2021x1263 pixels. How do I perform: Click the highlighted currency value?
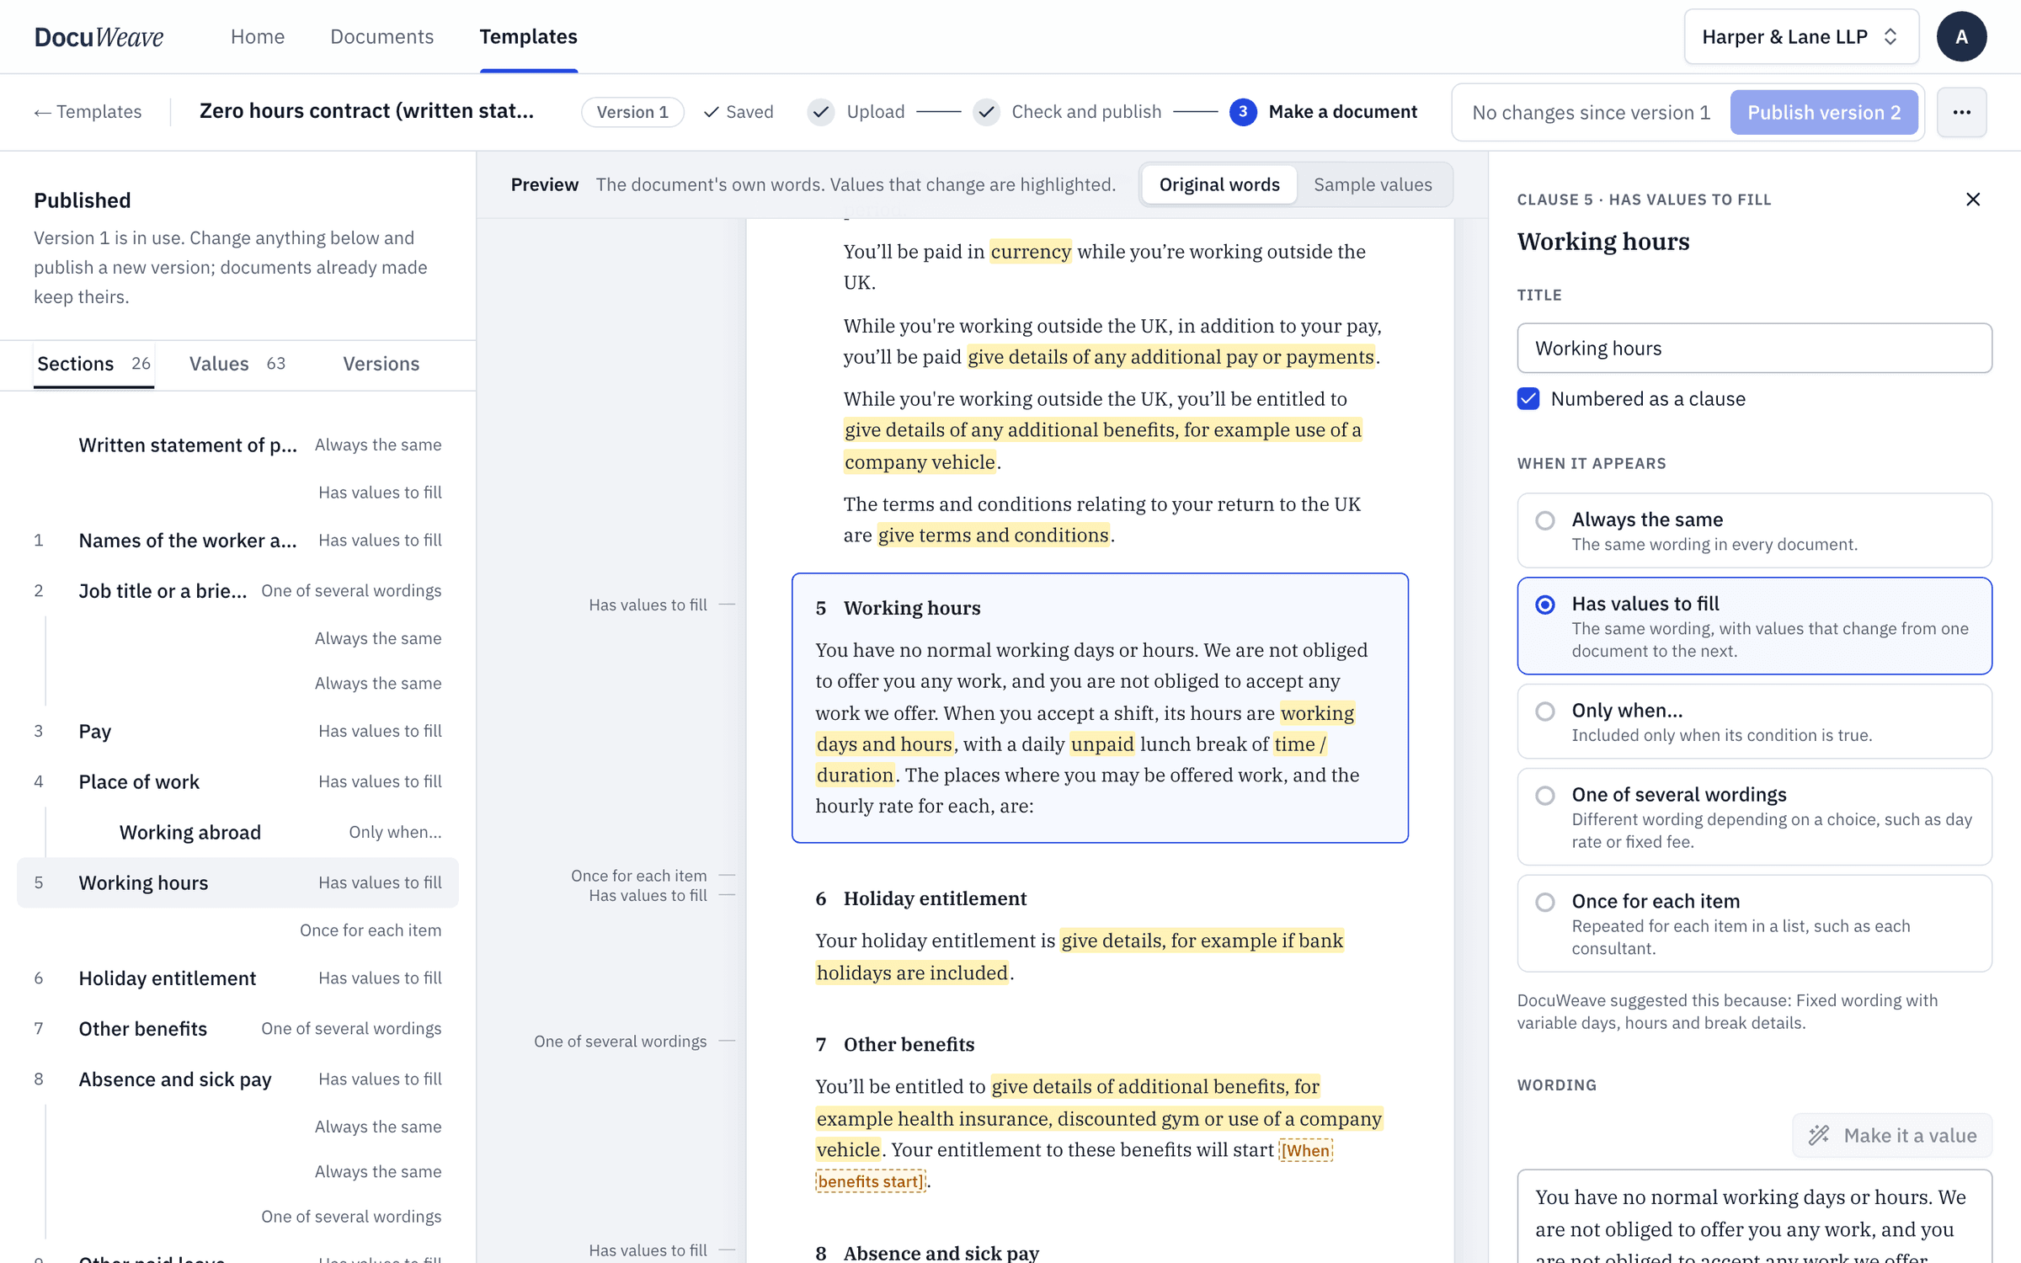click(1030, 252)
